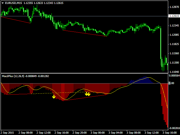Pick the 1.11040 price scale value
The image size is (180, 135).
point(174,72)
